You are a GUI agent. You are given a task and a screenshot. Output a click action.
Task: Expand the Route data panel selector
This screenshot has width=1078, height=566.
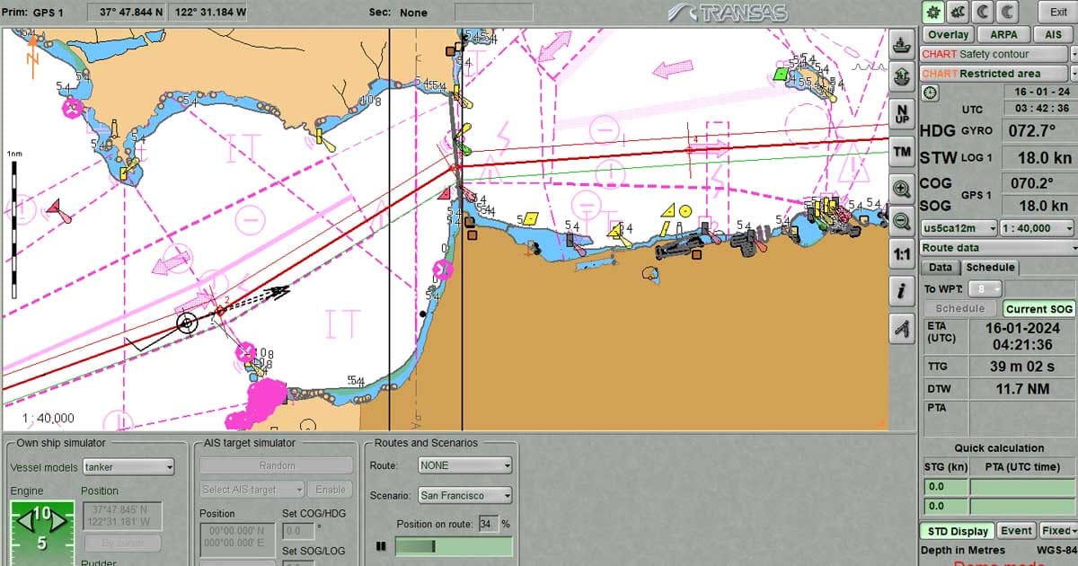pyautogui.click(x=998, y=248)
